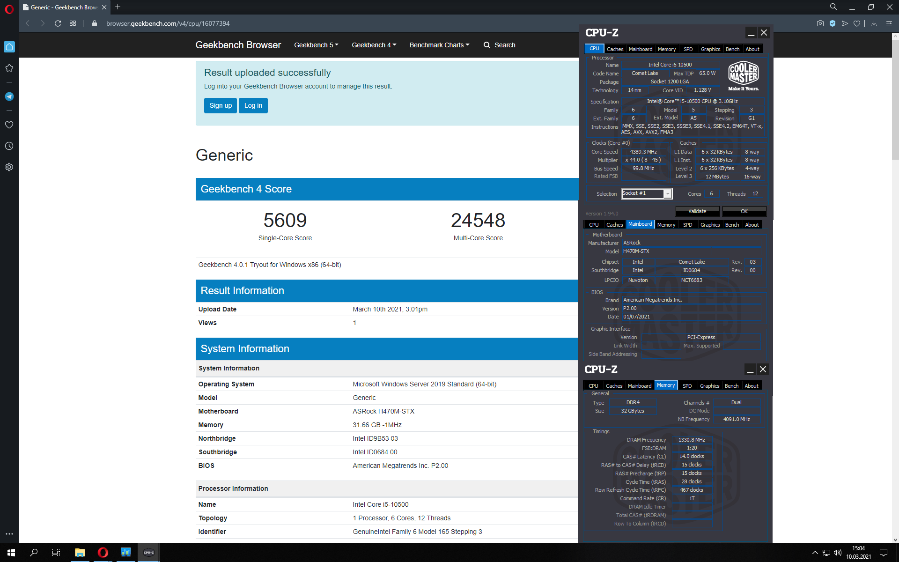Open Speed Dial start page grid
The height and width of the screenshot is (562, 899).
(x=73, y=23)
